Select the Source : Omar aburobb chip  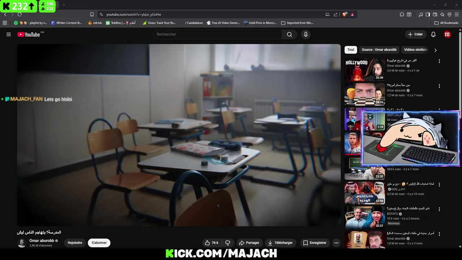379,50
